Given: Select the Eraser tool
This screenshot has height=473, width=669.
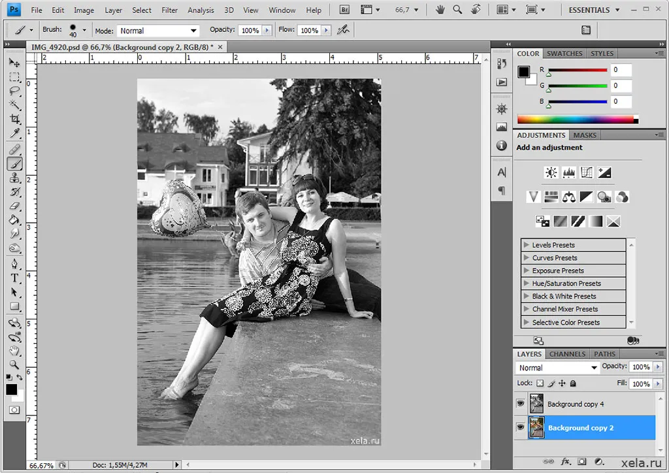Looking at the screenshot, I should coord(14,206).
